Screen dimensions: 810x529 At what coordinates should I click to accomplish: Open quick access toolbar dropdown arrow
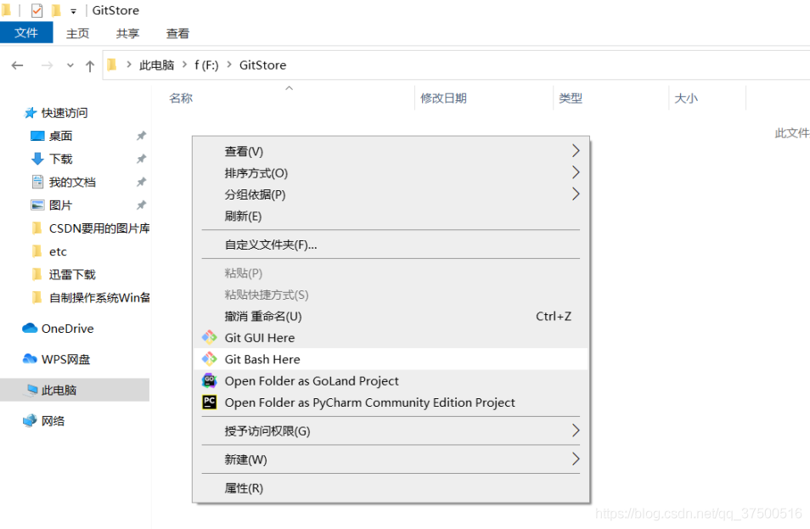coord(73,11)
